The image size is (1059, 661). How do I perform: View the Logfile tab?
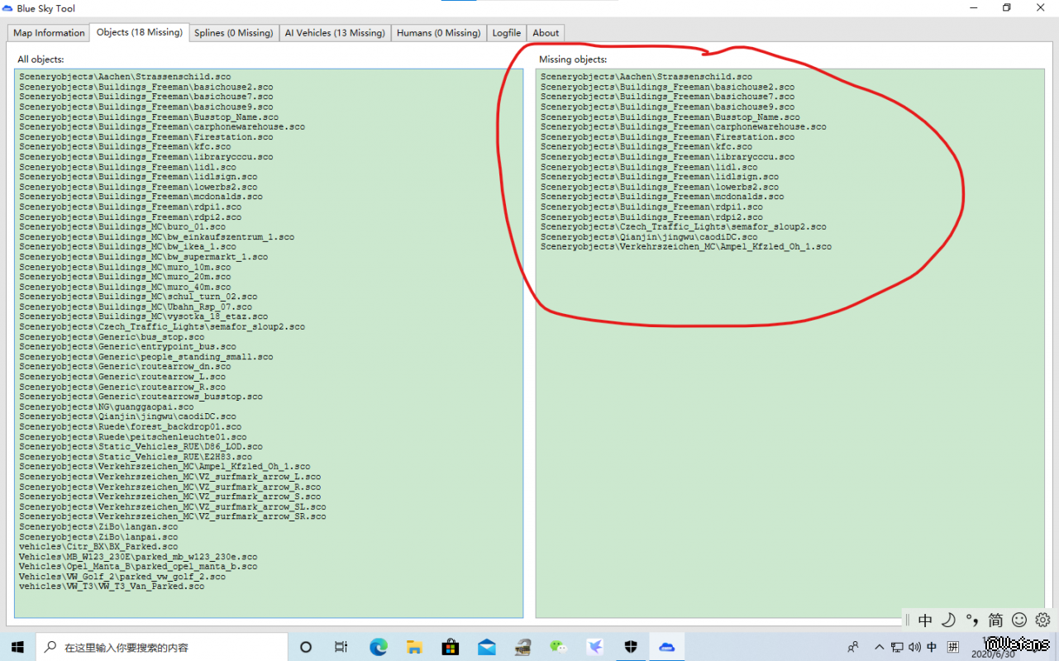pyautogui.click(x=506, y=33)
